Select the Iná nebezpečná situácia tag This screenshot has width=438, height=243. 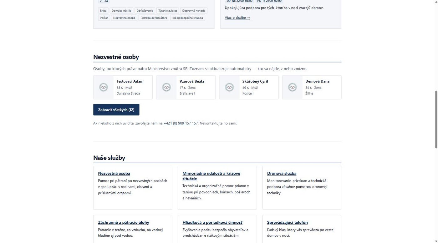click(188, 18)
